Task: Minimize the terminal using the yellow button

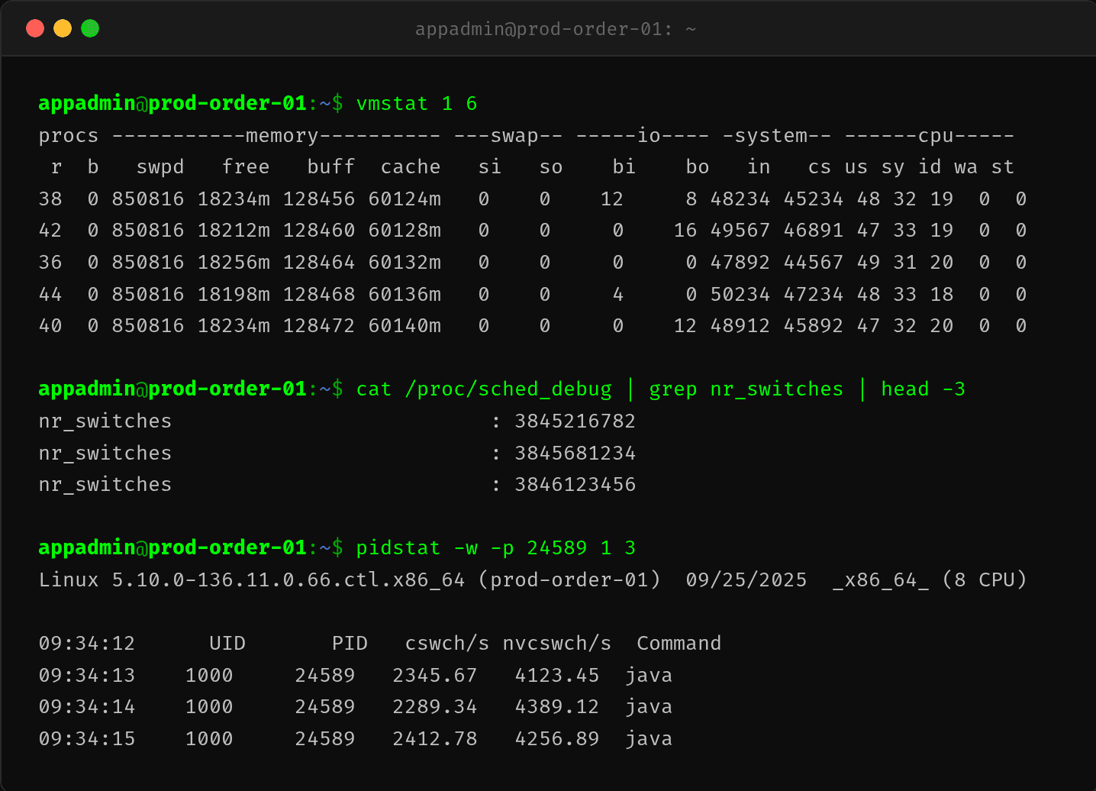Action: point(63,28)
